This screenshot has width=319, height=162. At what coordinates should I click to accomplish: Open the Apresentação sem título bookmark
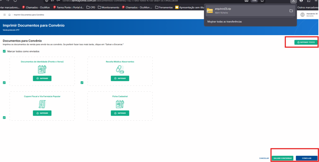190,7
